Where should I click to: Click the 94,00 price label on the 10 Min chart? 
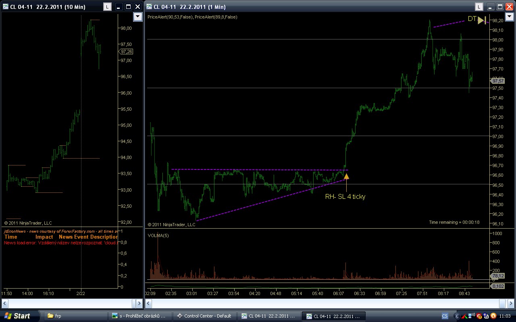point(125,157)
